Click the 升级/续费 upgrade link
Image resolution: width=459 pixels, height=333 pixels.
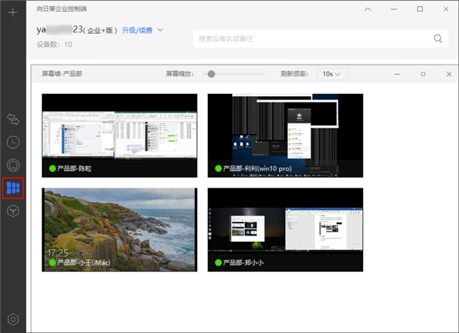pos(137,30)
